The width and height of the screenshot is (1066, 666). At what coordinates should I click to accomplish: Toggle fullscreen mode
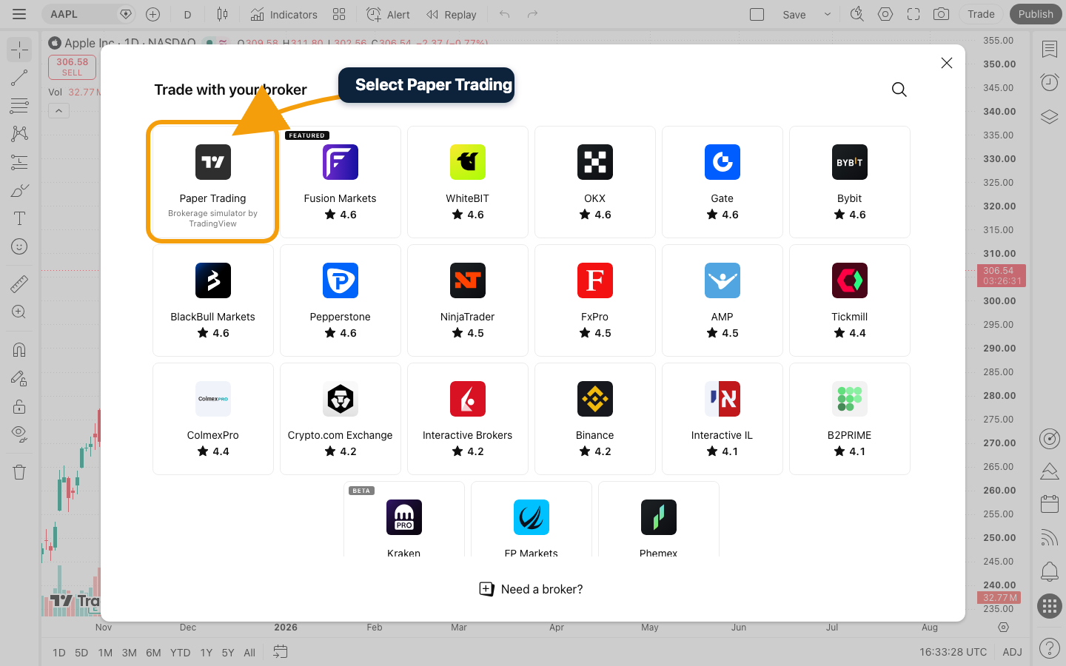(x=914, y=14)
